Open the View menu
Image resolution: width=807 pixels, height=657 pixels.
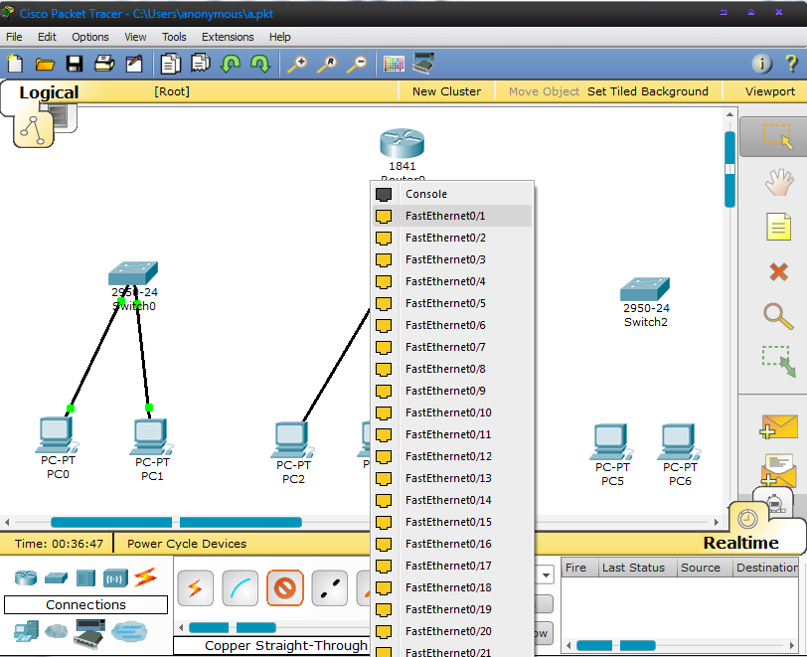135,37
